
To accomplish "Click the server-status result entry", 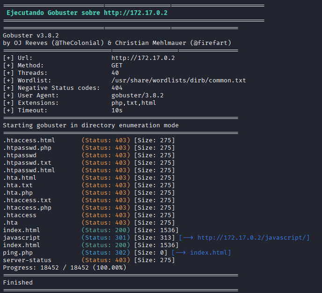I will coord(27,260).
